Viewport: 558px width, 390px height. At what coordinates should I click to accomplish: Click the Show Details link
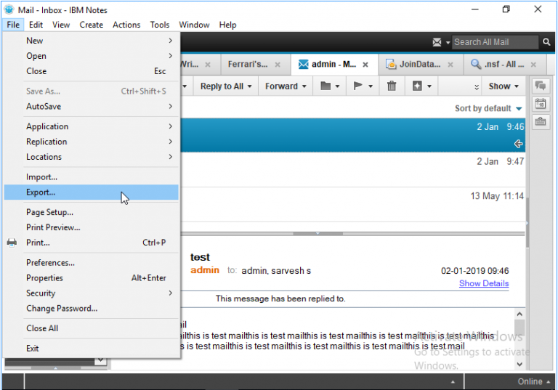pos(483,283)
